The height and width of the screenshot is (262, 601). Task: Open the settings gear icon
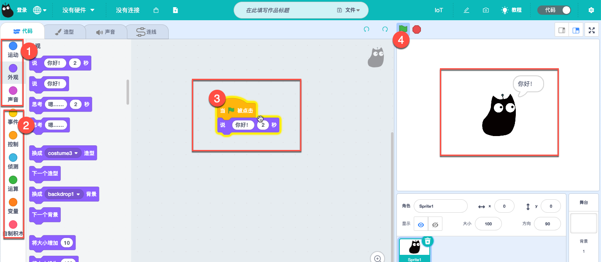tap(591, 10)
